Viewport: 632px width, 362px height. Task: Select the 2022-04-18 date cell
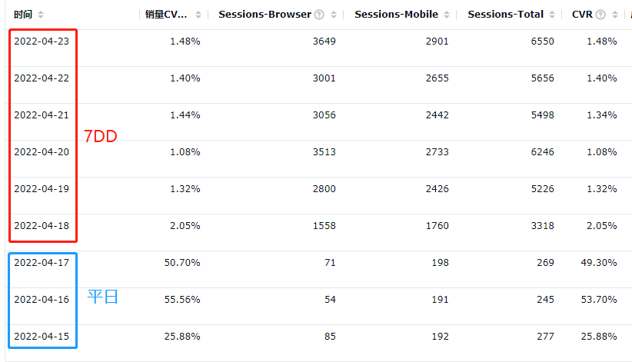click(x=42, y=226)
